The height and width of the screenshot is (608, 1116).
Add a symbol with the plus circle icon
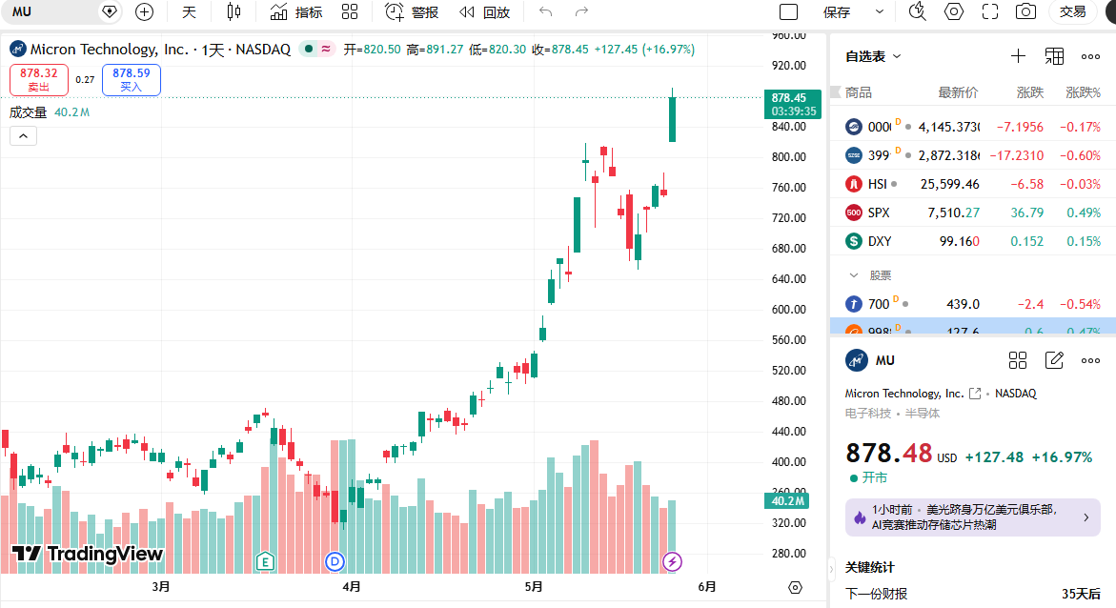point(145,11)
